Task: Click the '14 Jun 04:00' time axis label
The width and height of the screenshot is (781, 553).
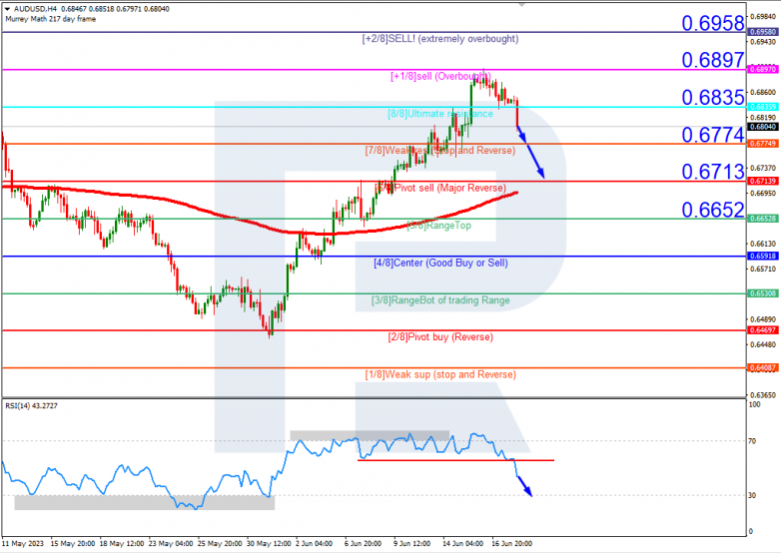Action: pyautogui.click(x=462, y=544)
